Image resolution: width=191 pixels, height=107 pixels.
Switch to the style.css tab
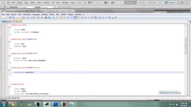[17, 22]
